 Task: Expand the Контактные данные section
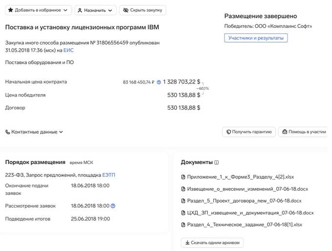coord(34,132)
